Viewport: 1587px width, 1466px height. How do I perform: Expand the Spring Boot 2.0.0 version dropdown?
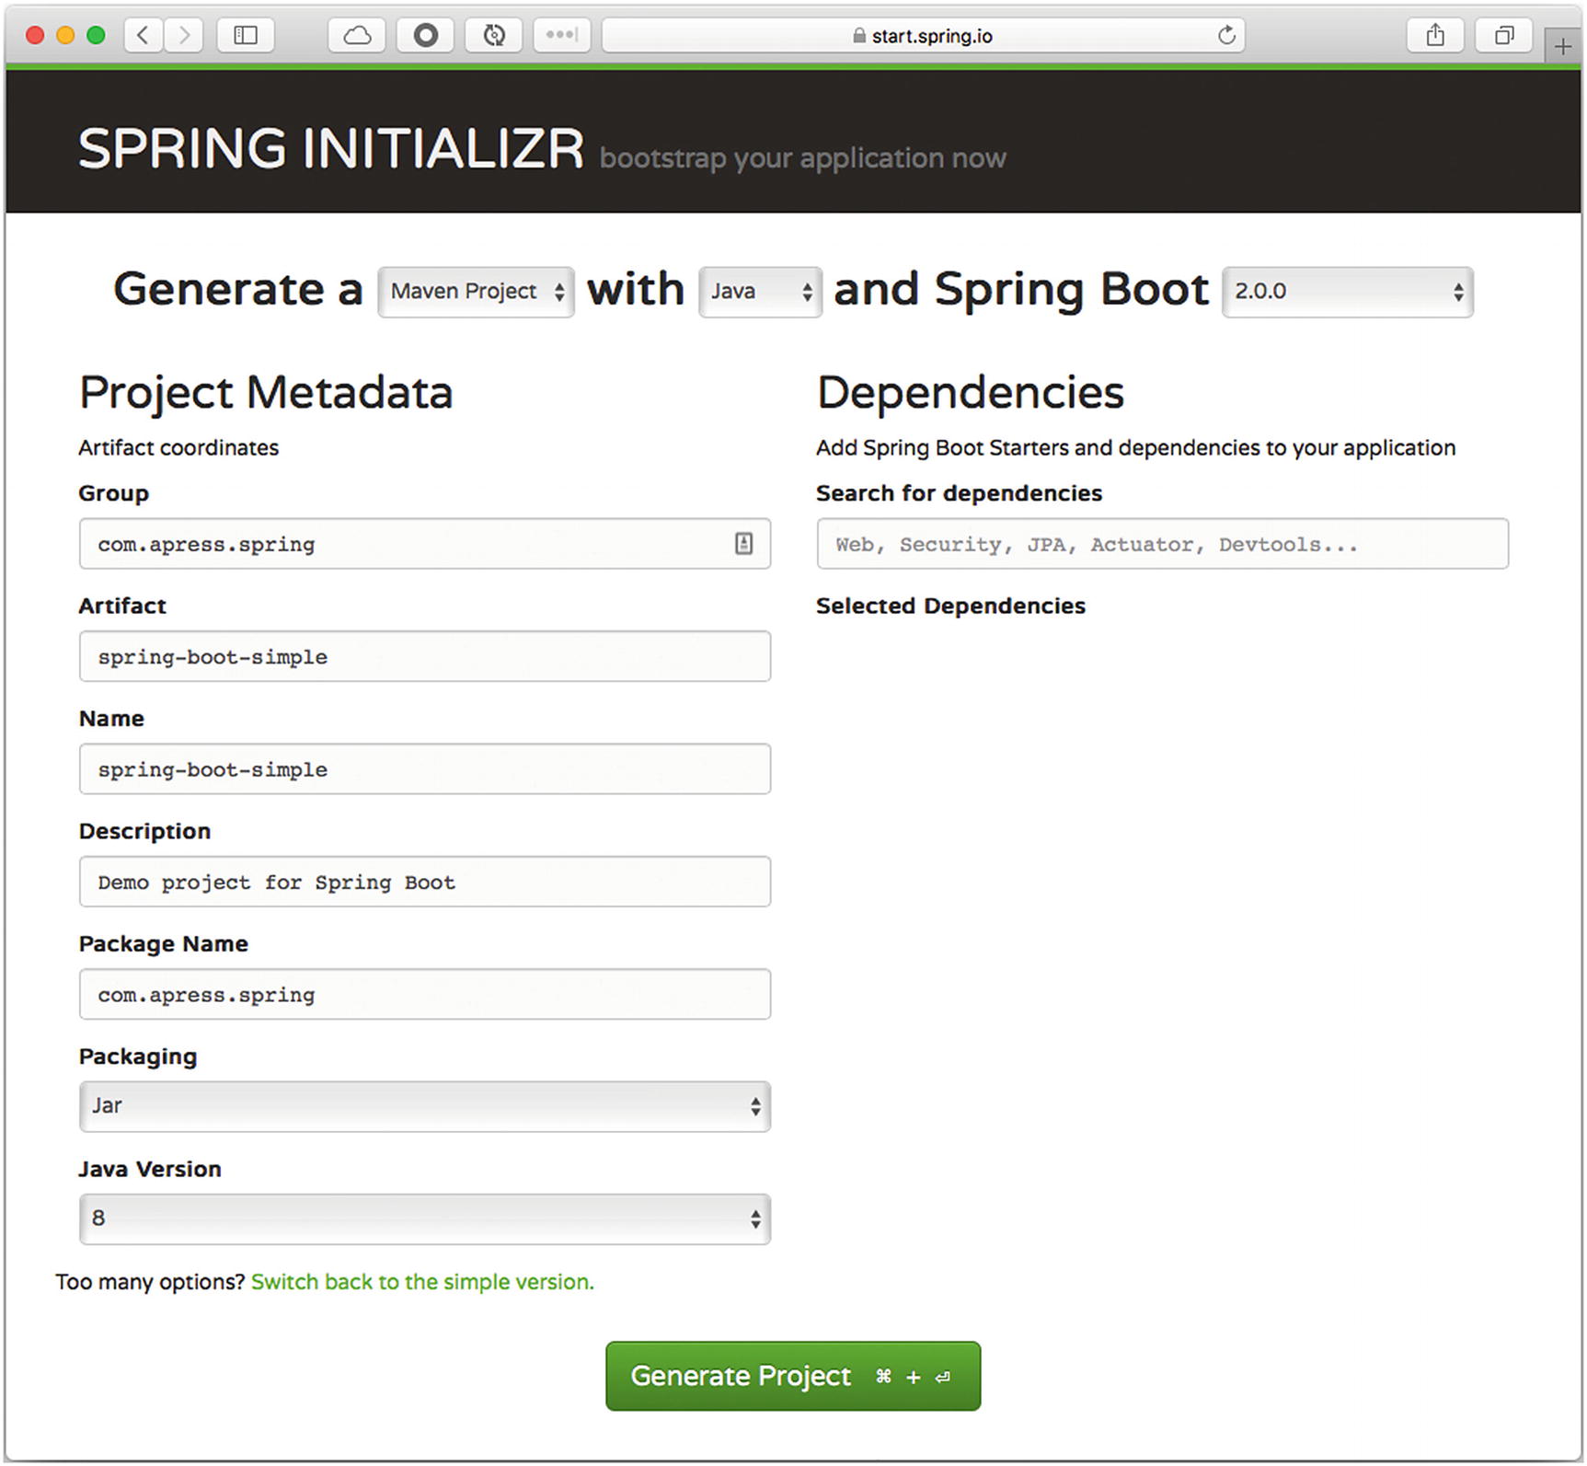[x=1347, y=292]
